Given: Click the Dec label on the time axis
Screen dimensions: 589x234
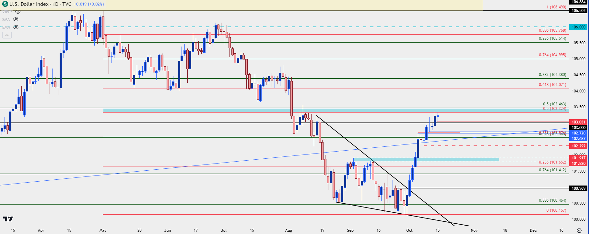Looking at the screenshot, I should tap(533, 230).
